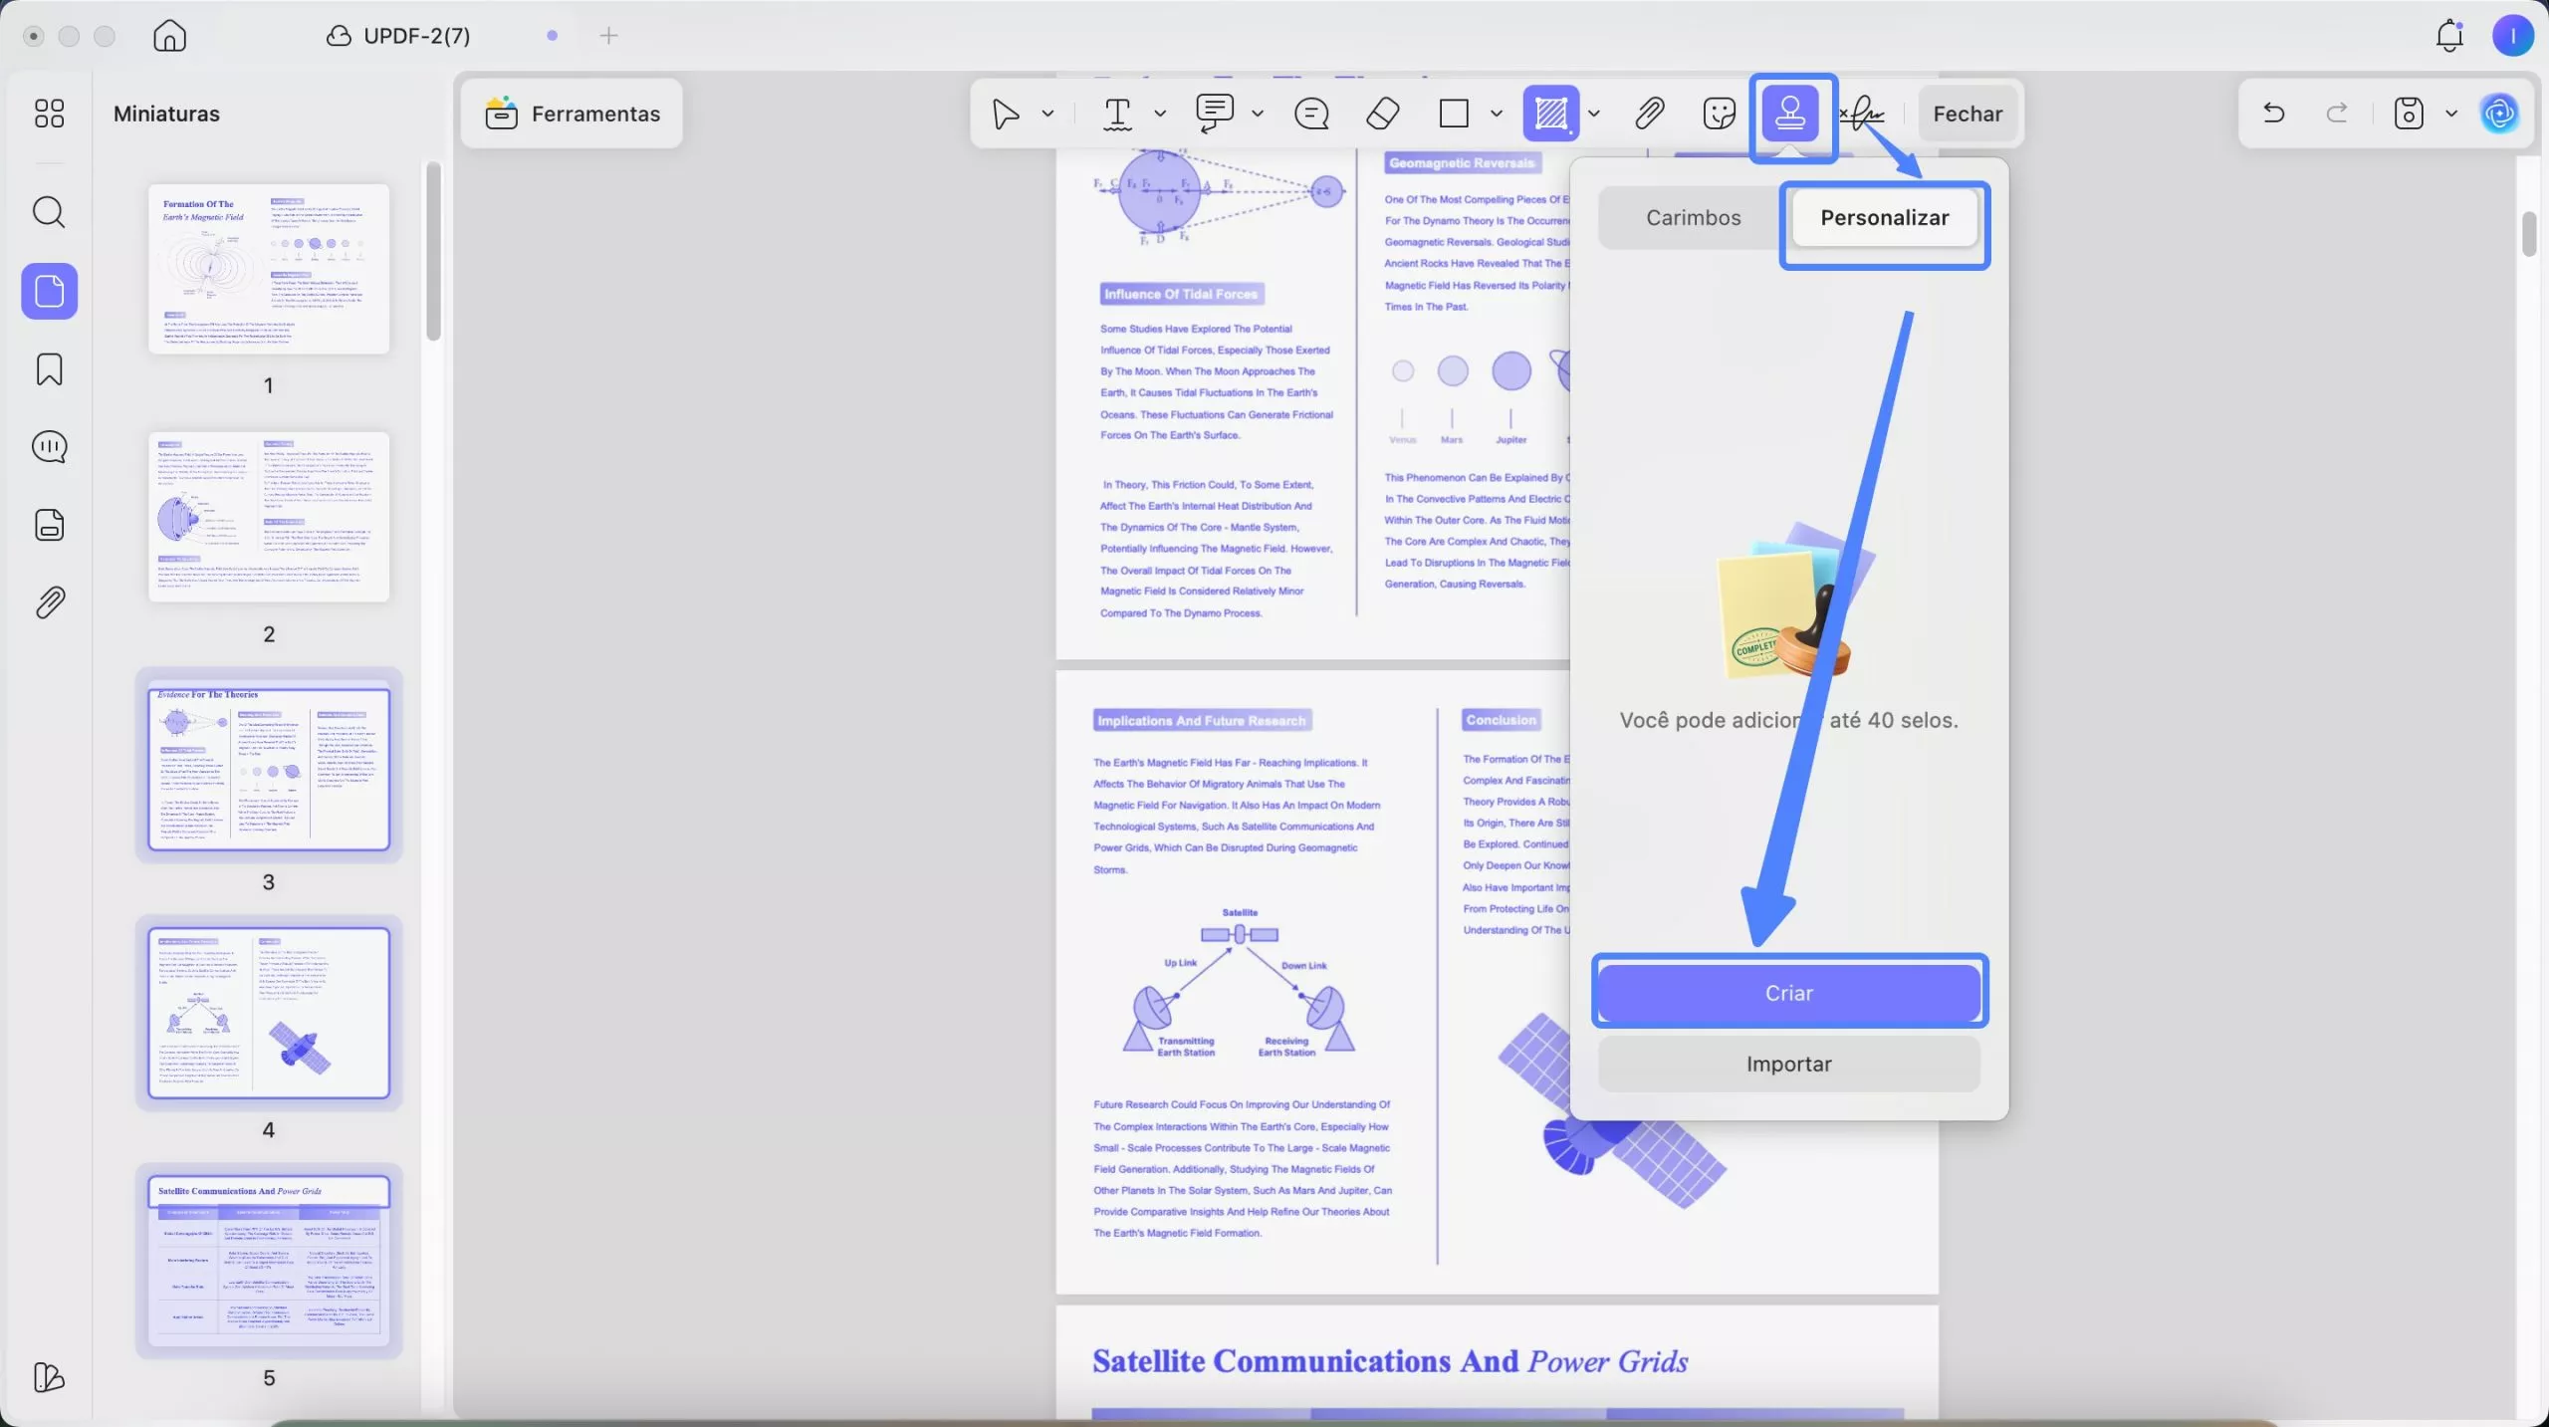Open the search panel in sidebar

pos(49,212)
